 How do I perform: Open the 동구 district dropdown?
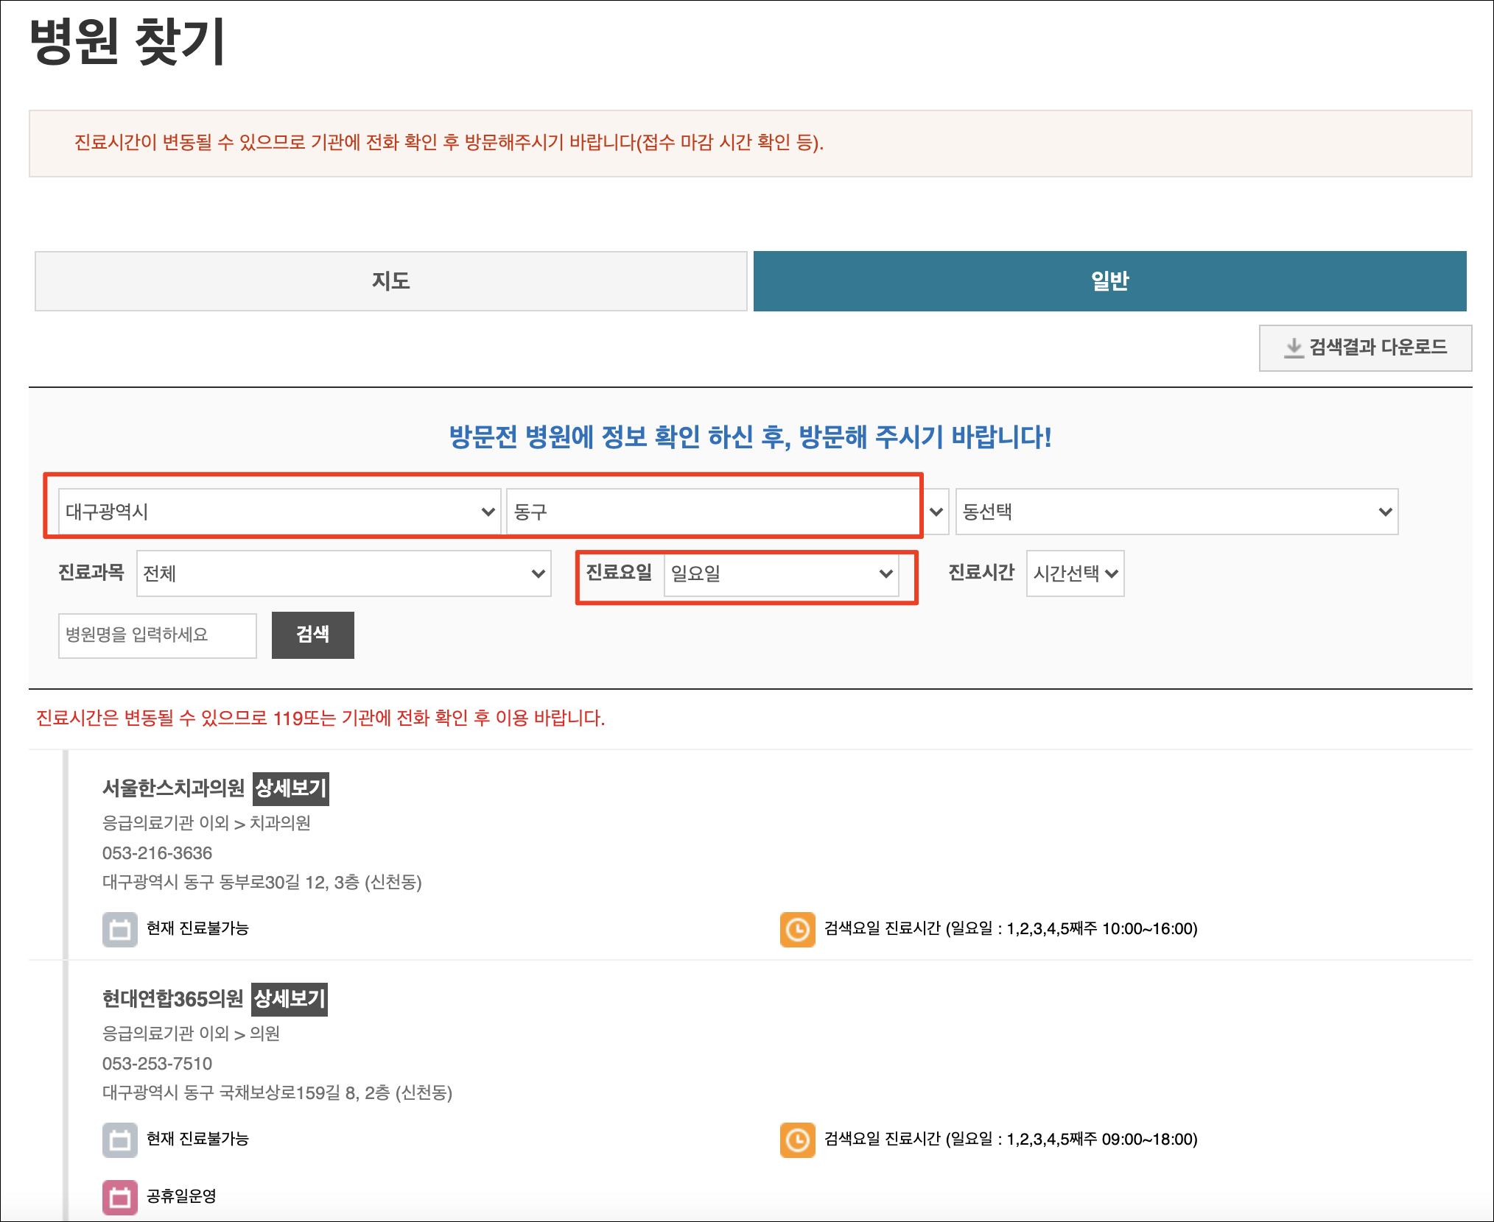727,512
